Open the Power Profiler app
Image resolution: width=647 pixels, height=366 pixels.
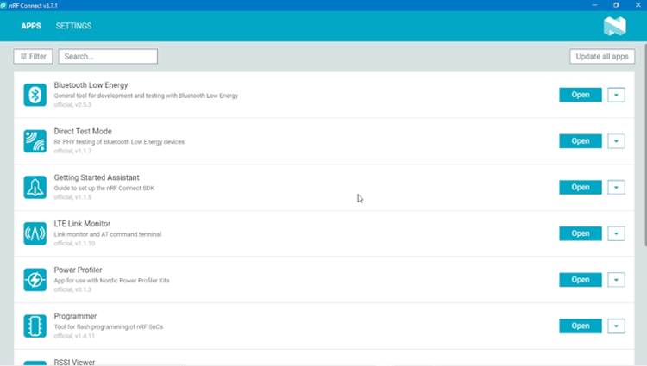click(x=581, y=280)
